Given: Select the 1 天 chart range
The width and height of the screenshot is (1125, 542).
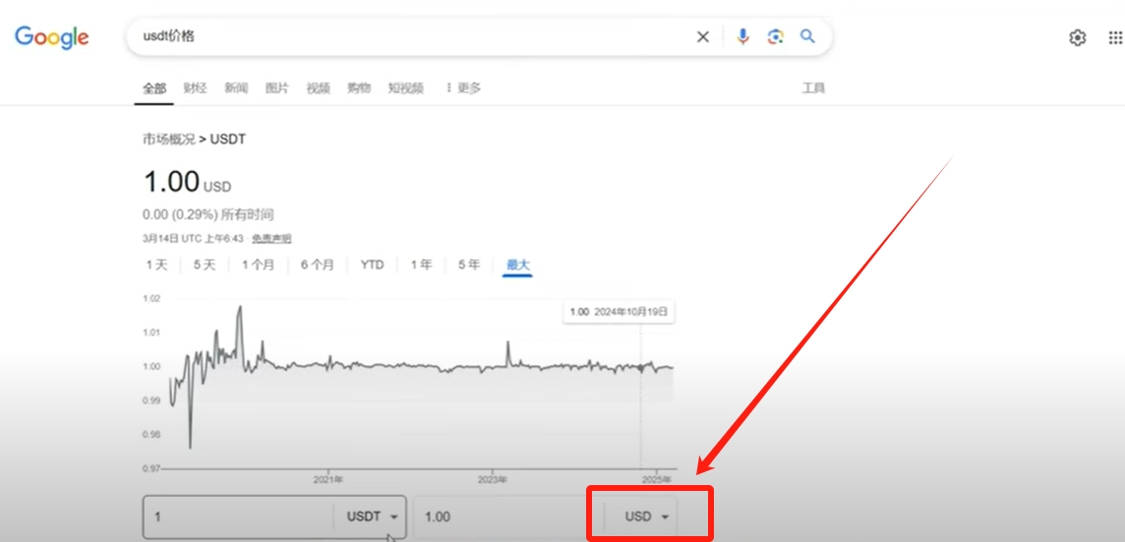Looking at the screenshot, I should [156, 265].
